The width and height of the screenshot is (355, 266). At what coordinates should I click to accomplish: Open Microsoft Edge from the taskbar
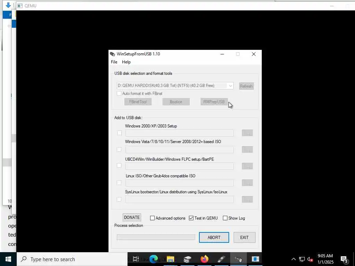154,259
